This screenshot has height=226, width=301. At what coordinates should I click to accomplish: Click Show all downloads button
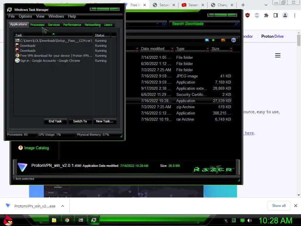point(279,206)
